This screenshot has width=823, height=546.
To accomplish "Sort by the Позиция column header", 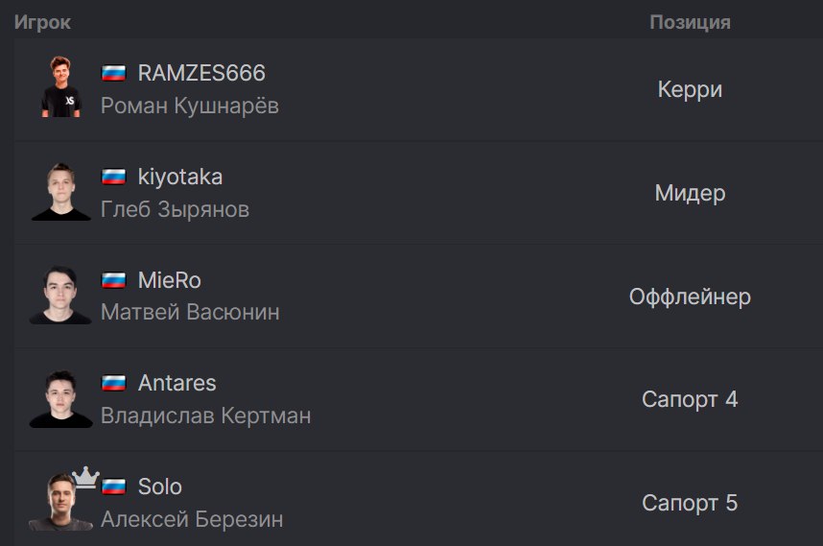I will (691, 23).
